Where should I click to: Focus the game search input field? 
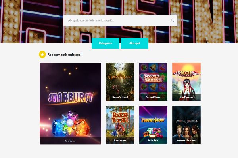[x=120, y=21]
